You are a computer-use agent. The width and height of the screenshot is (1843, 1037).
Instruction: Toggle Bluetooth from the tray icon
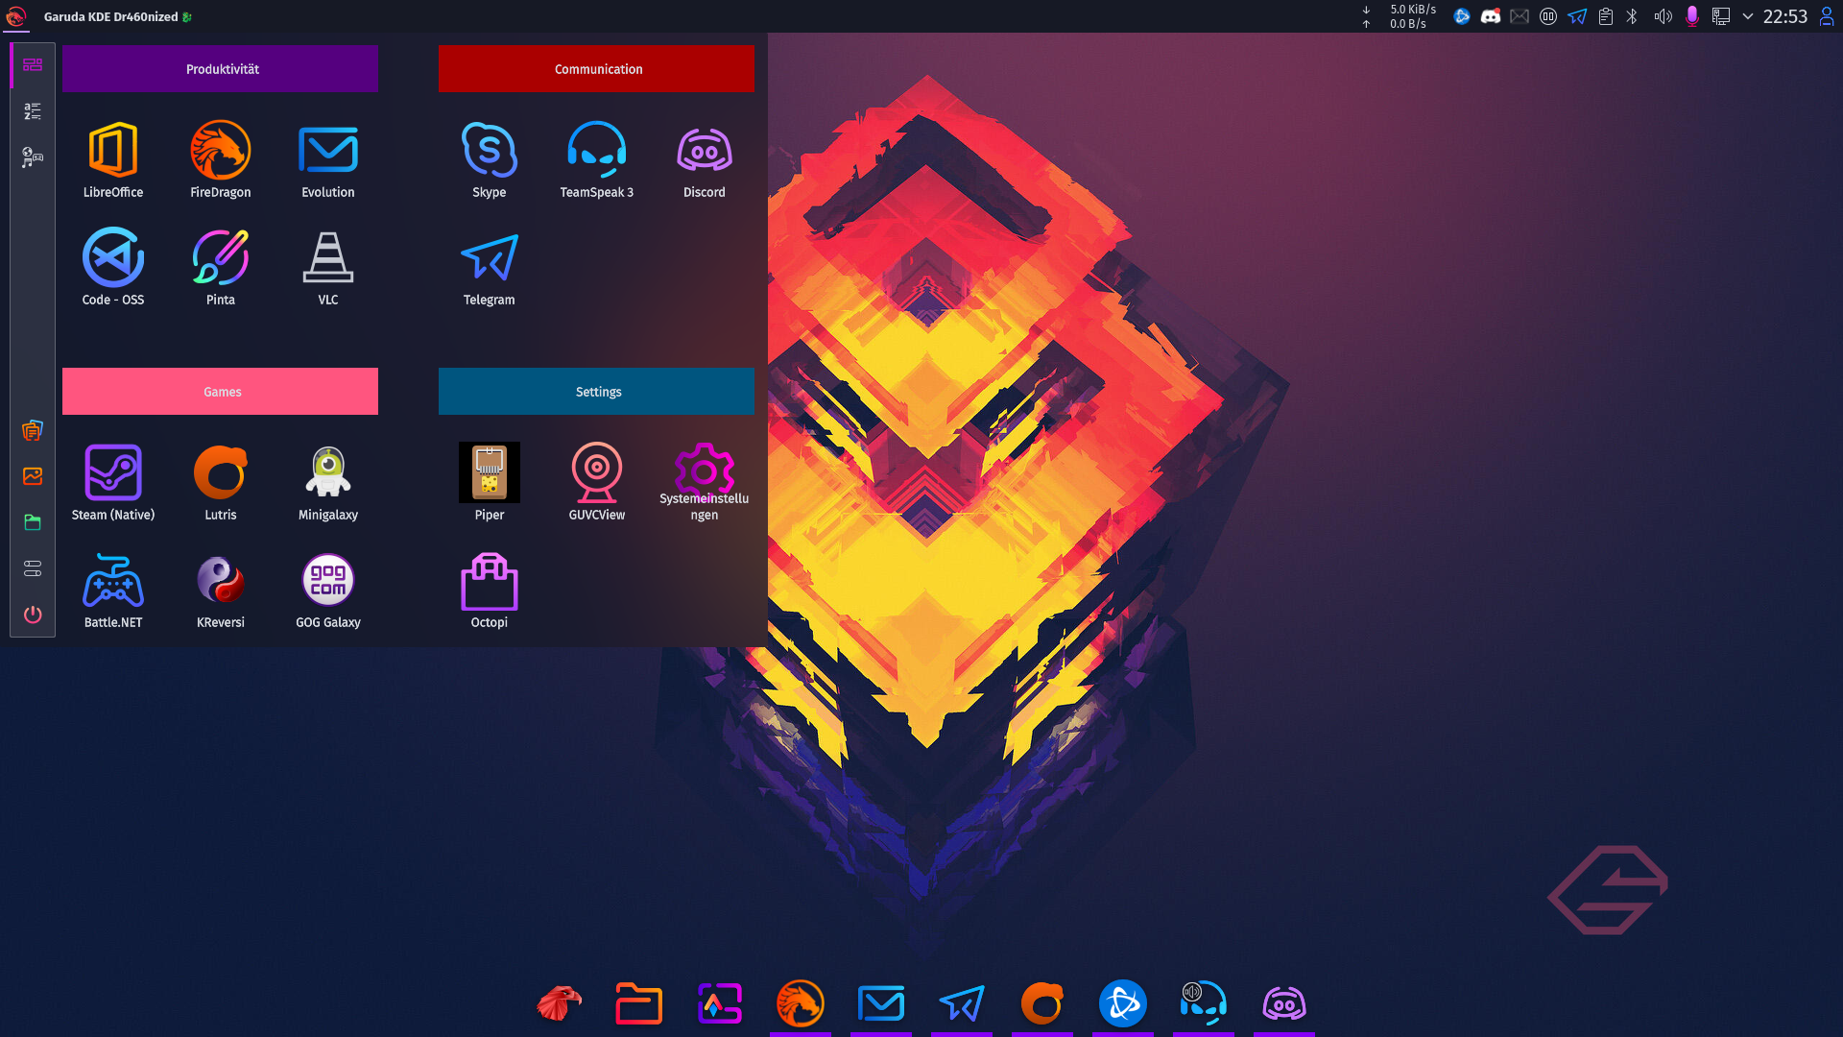coord(1632,16)
